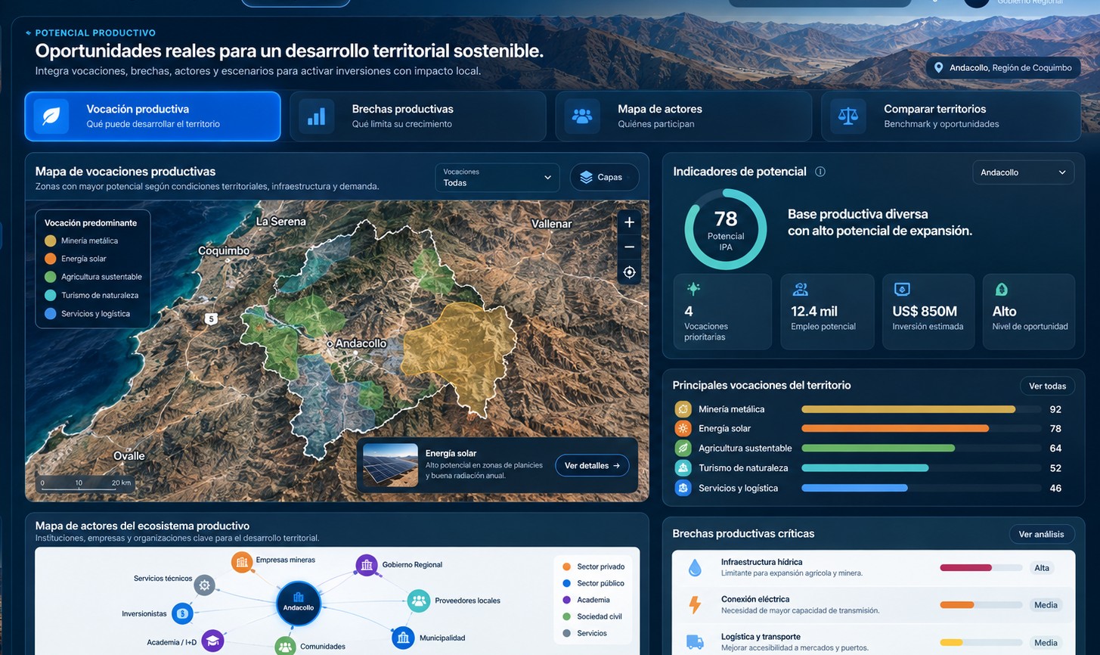The width and height of the screenshot is (1100, 655).
Task: Click the Media badge for Conexión eléctrica
Action: (x=1046, y=605)
